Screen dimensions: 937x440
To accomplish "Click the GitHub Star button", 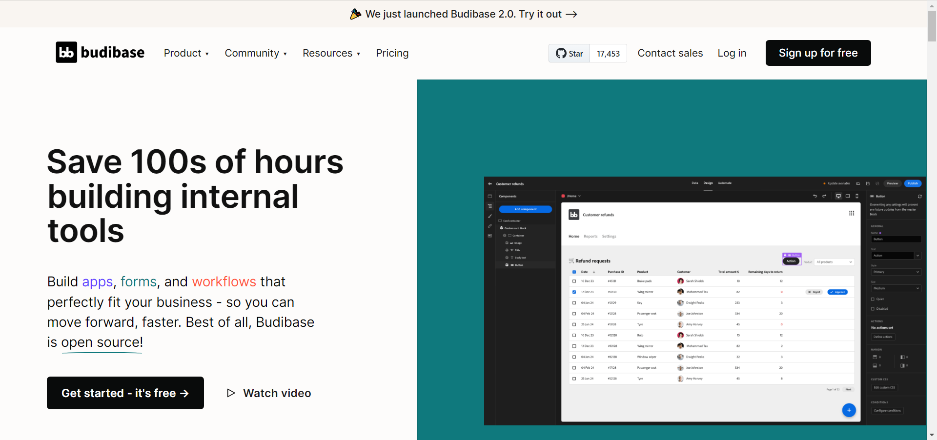I will [x=570, y=53].
